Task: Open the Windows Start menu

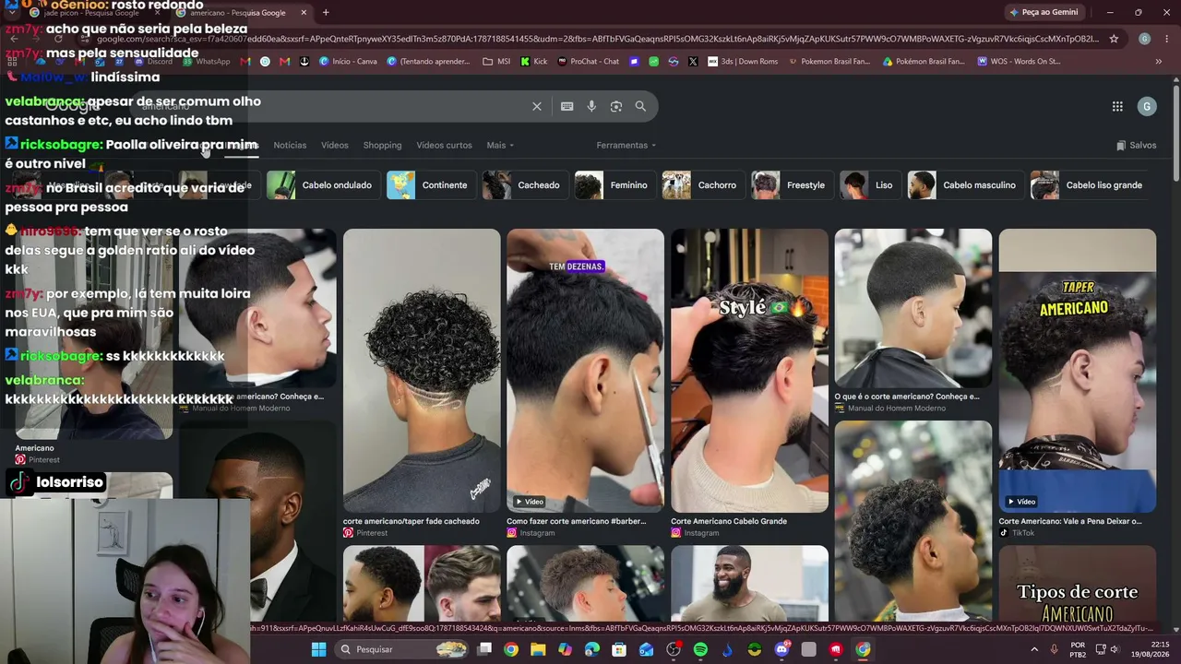Action: [x=318, y=649]
